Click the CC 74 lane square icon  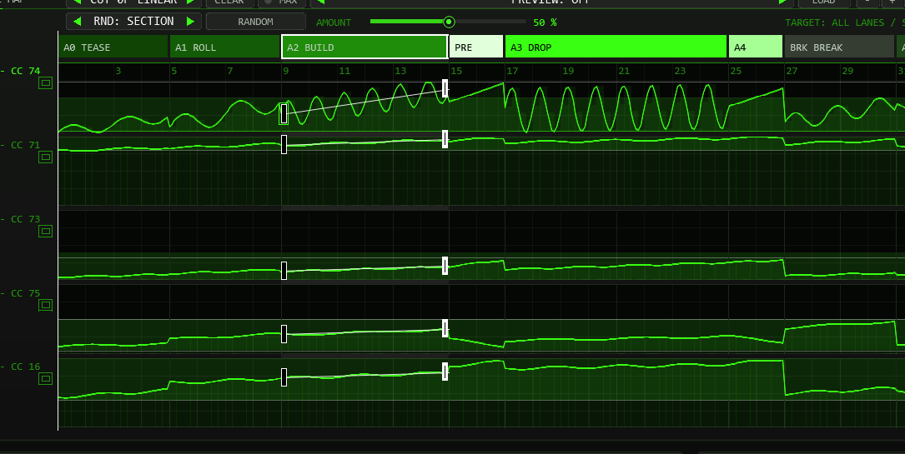(46, 83)
